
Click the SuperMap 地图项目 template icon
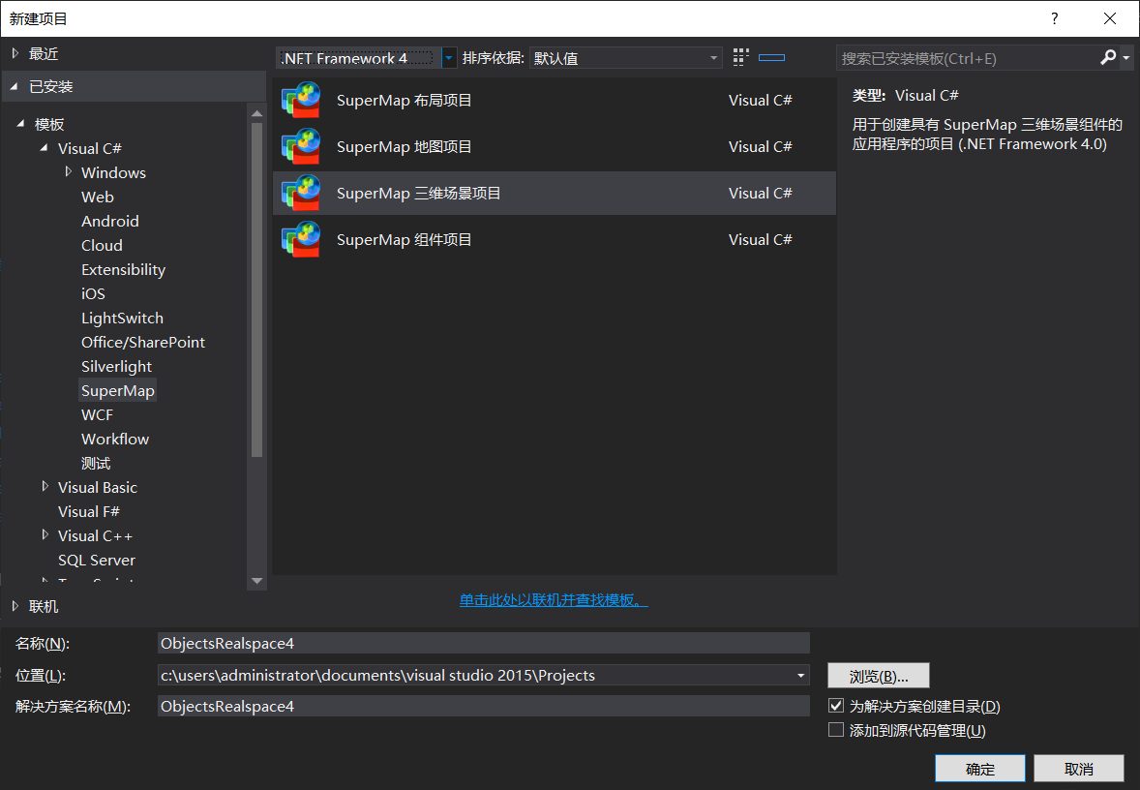click(x=301, y=146)
